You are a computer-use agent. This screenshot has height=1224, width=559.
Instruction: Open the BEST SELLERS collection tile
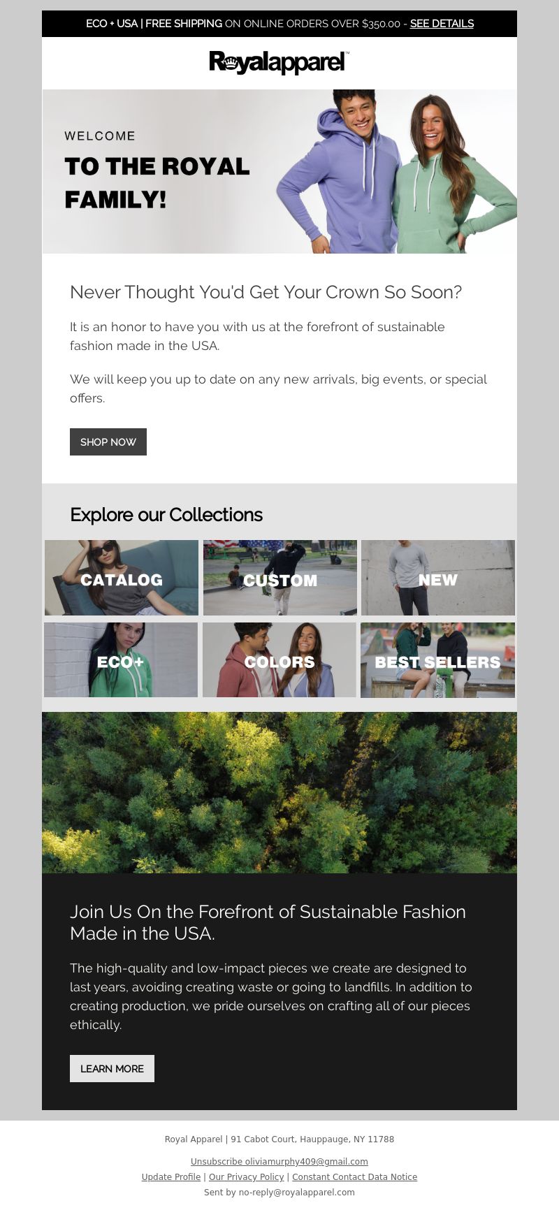tap(438, 660)
